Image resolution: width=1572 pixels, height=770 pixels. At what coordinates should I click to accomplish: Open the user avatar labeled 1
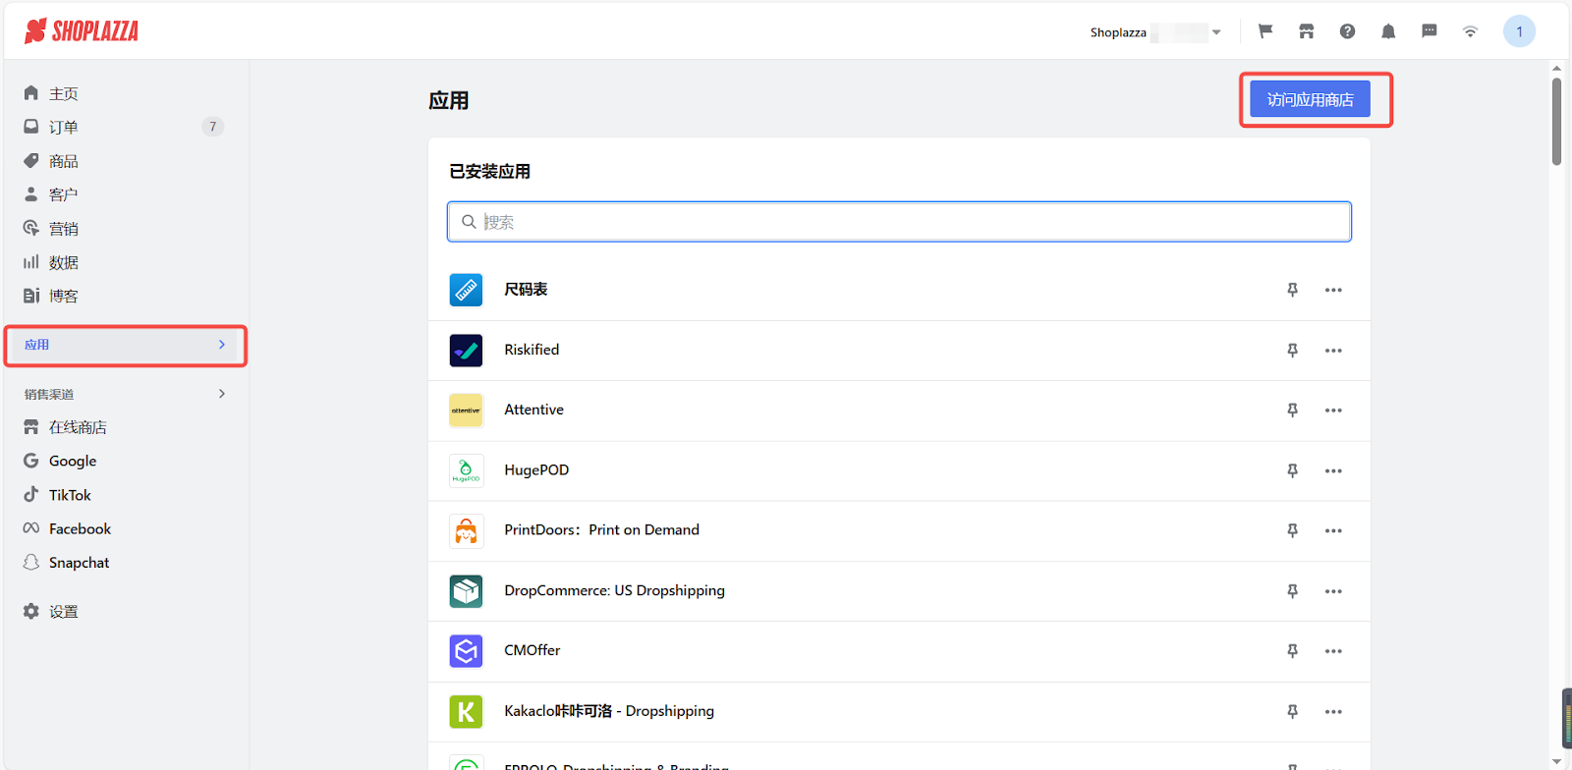click(x=1519, y=31)
